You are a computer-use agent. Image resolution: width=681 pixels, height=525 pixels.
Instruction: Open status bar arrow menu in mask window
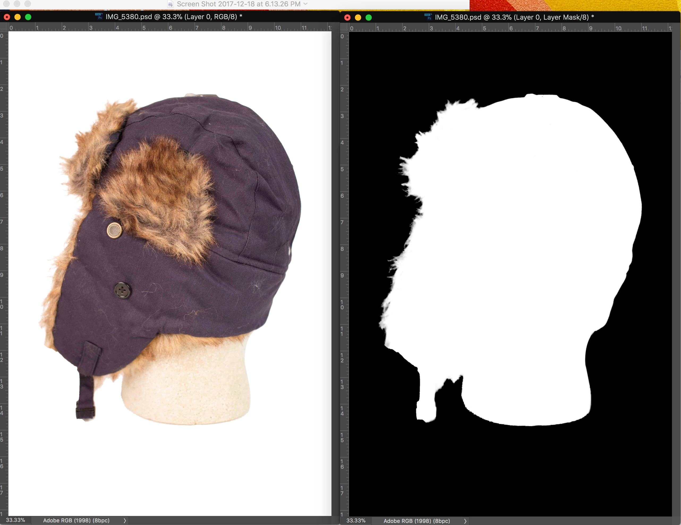pyautogui.click(x=465, y=521)
